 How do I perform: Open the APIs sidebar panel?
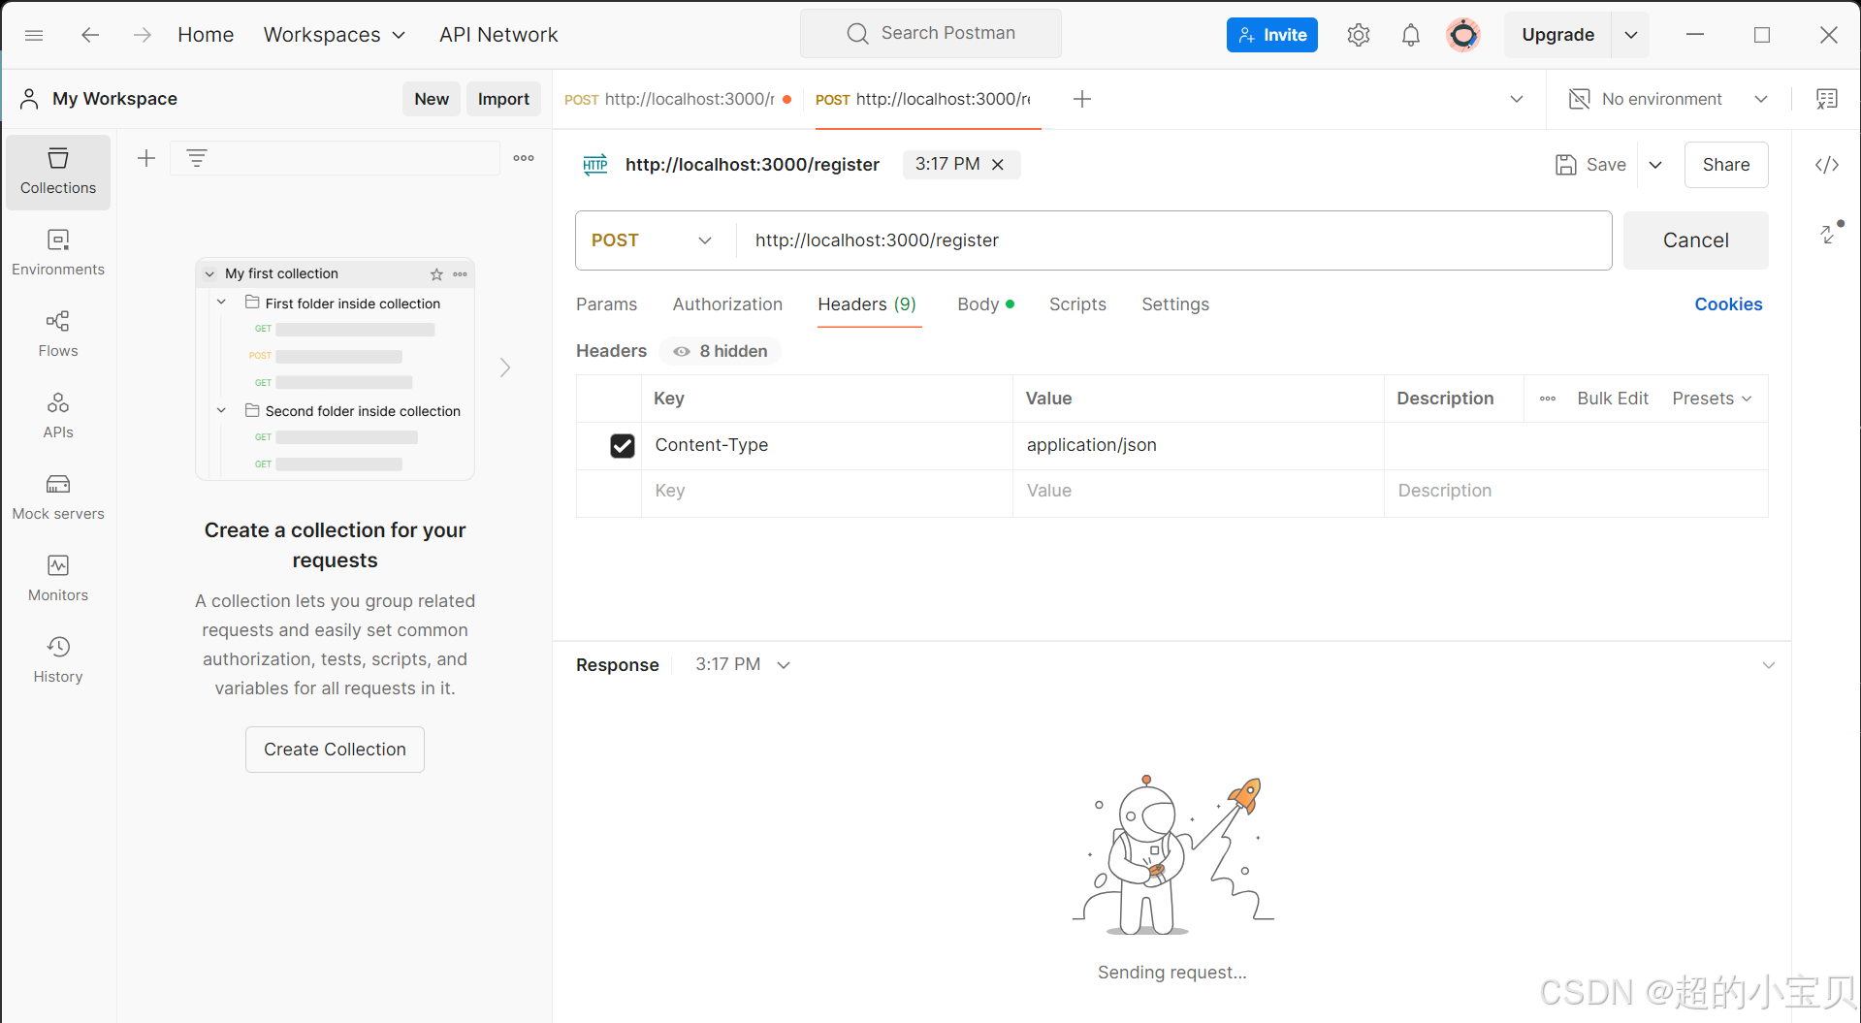tap(58, 416)
